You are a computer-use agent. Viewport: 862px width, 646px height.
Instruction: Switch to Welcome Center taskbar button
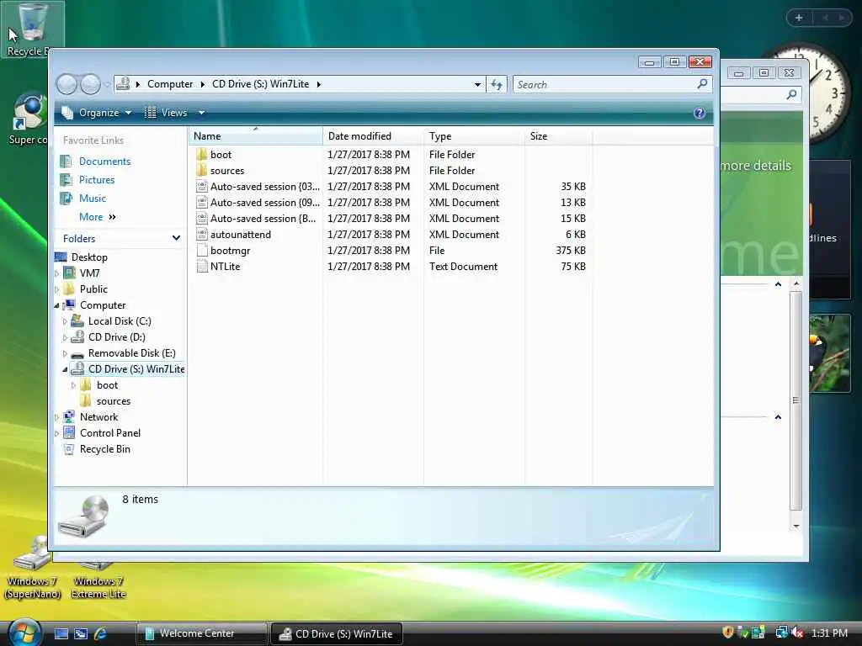[x=201, y=633]
